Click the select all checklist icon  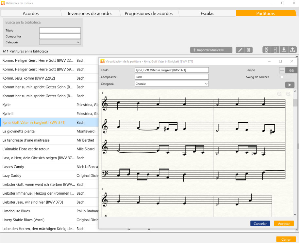tap(267, 50)
